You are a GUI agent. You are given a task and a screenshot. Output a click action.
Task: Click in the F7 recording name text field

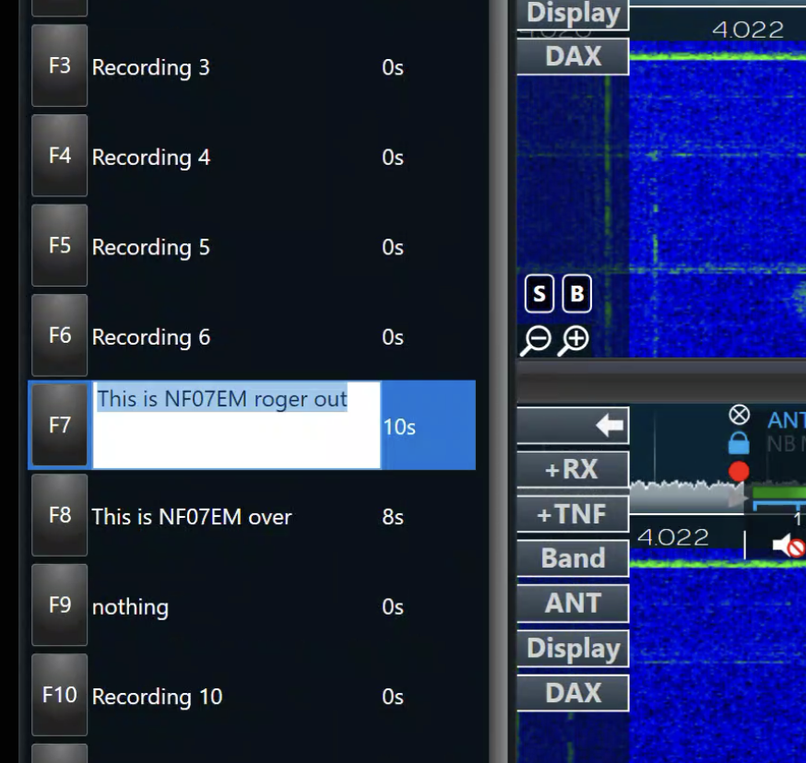pyautogui.click(x=236, y=426)
